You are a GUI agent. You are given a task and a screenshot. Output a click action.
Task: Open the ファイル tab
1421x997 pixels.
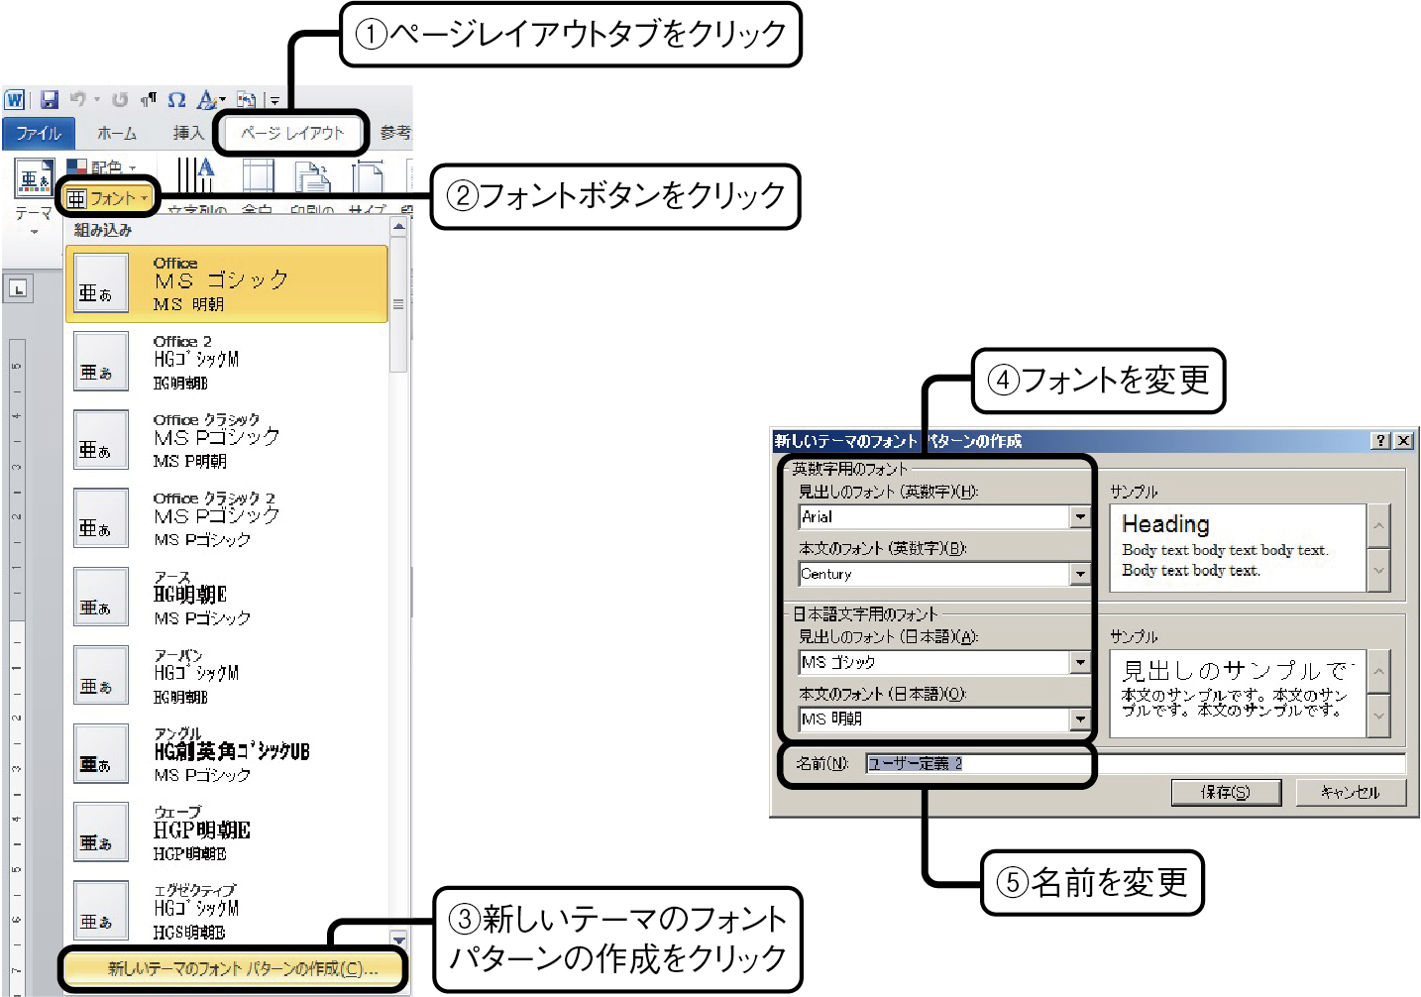[x=38, y=133]
